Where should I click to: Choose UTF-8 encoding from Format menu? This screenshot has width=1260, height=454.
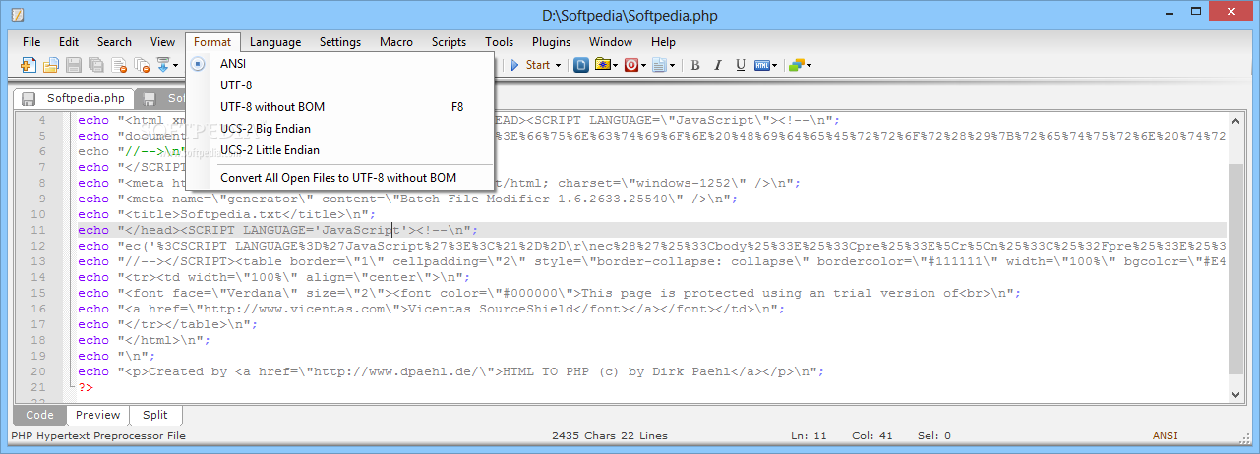[x=339, y=85]
